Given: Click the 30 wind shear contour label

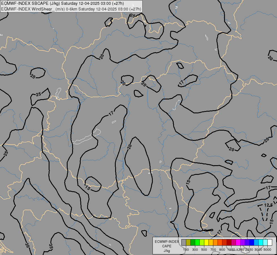Looking at the screenshot, I should coord(27,245).
